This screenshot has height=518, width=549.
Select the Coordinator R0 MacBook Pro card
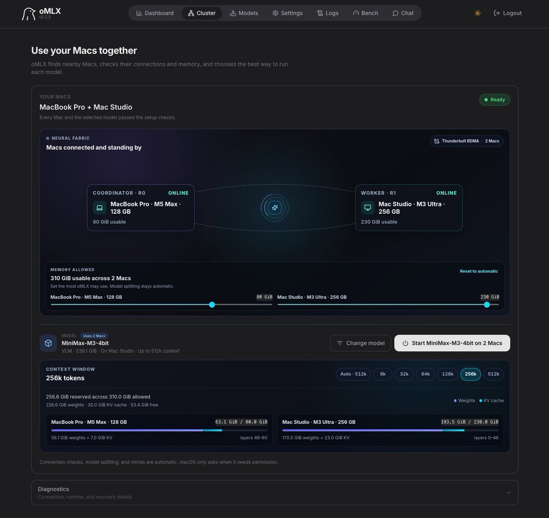point(141,208)
